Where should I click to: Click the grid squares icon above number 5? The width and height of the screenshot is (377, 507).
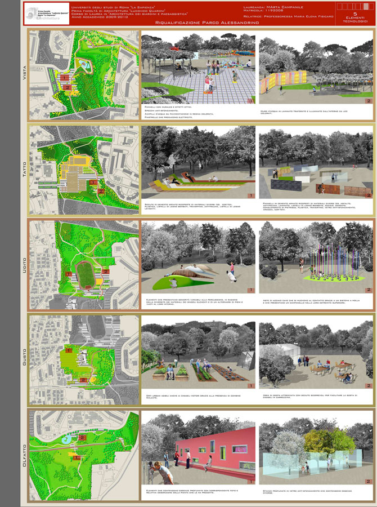point(354,7)
